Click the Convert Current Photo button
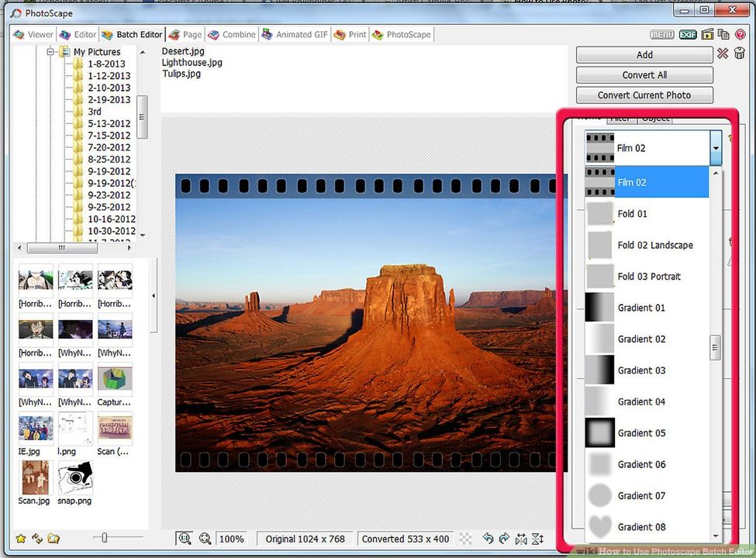The image size is (756, 558). (644, 95)
